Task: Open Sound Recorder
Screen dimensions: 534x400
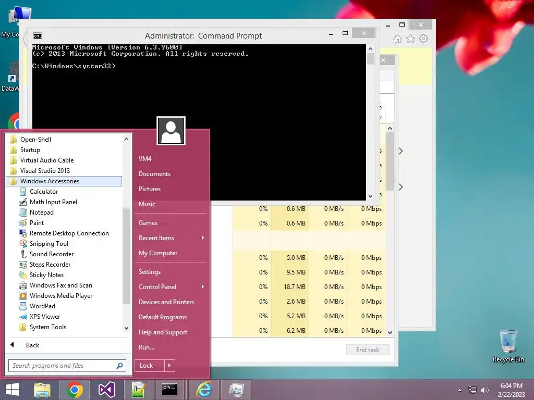Action: 52,254
